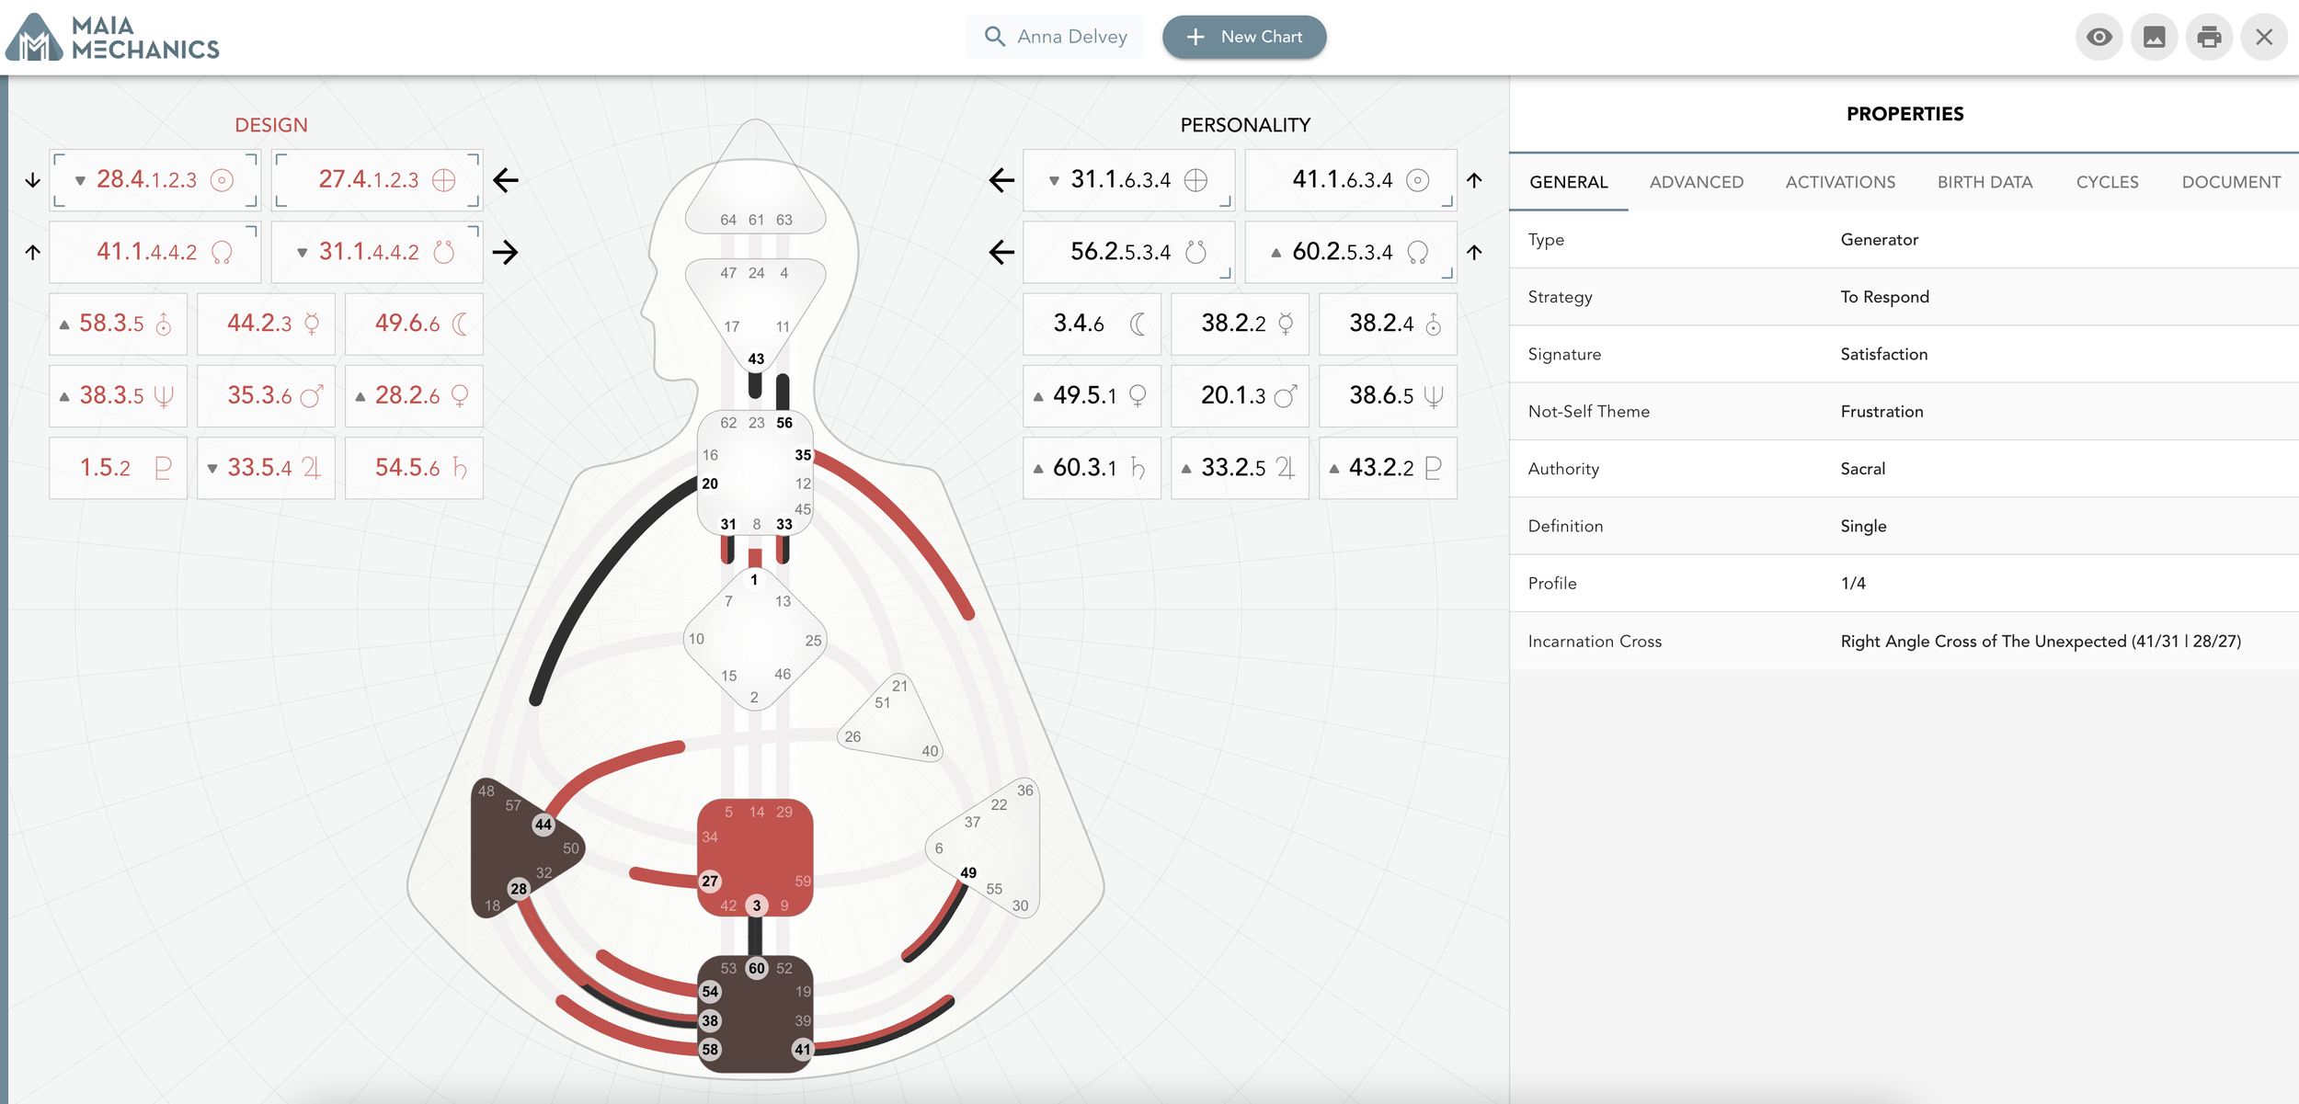2299x1104 pixels.
Task: Select the Authority Sacral row
Action: [1904, 469]
